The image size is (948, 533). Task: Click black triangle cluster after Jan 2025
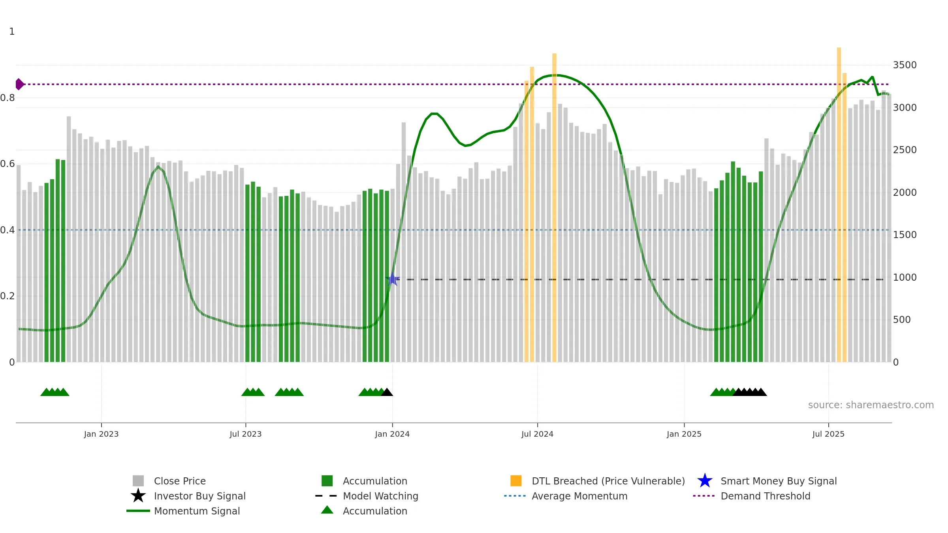[750, 392]
